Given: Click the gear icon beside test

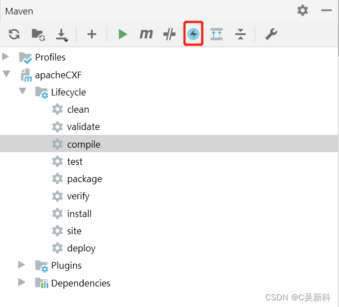Looking at the screenshot, I should pos(57,162).
